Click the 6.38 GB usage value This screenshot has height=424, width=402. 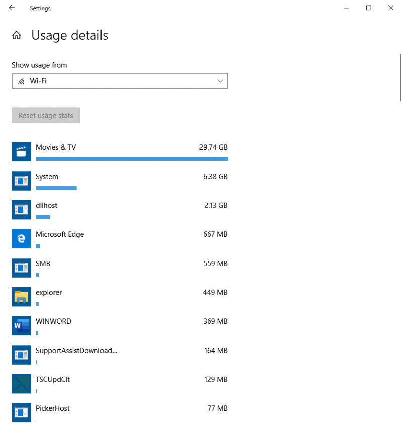215,177
